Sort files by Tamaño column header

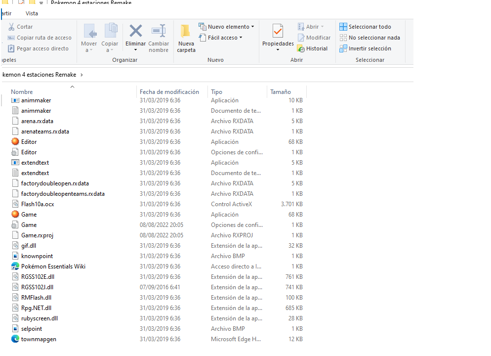[x=280, y=92]
